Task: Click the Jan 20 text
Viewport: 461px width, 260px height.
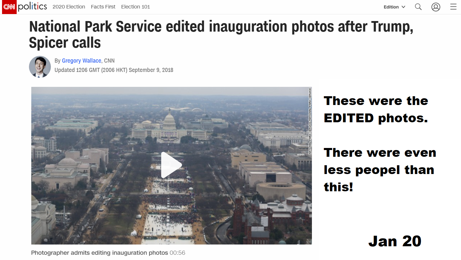Action: pos(395,241)
